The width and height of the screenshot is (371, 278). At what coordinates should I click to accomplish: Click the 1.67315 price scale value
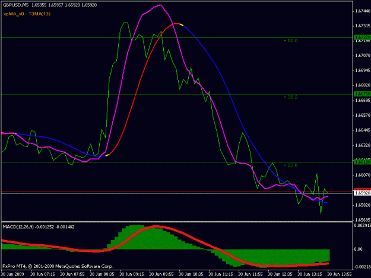point(363,25)
